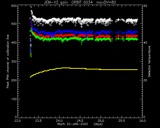This screenshot has height=128, width=160.
Task: Click the 600 tick label on the left axis
Action: click(14, 5)
